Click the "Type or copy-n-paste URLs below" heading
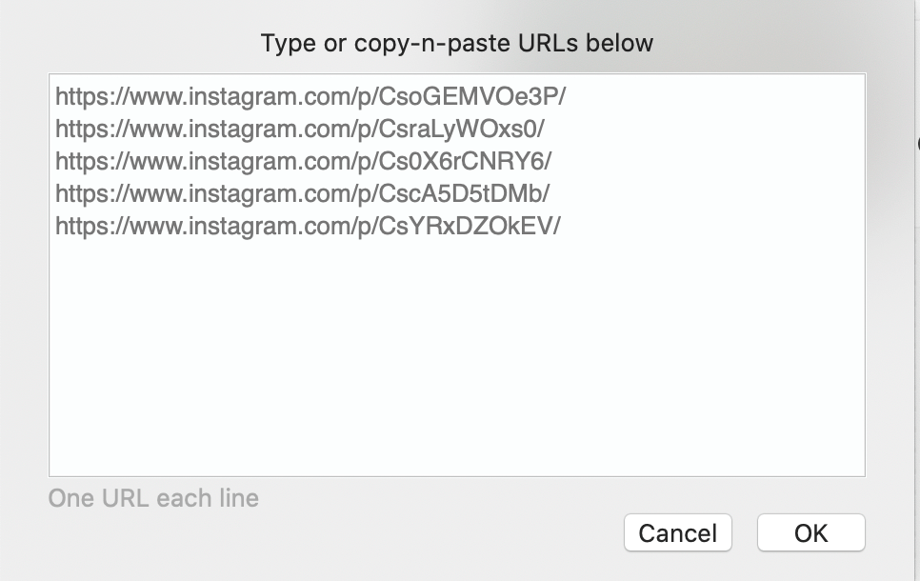The image size is (920, 581). [x=457, y=43]
